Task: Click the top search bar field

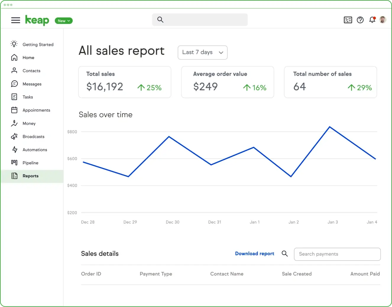Action: click(200, 20)
